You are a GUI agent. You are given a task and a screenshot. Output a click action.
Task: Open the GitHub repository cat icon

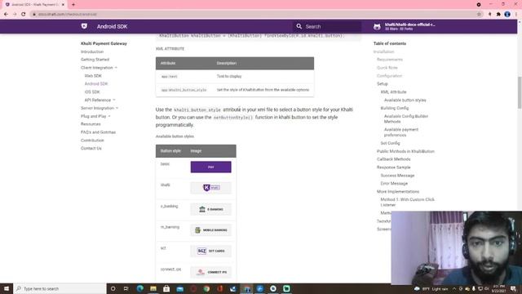(x=377, y=27)
